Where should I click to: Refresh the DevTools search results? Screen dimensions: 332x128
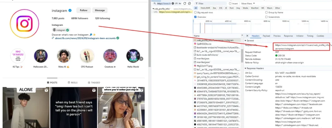click(x=184, y=4)
